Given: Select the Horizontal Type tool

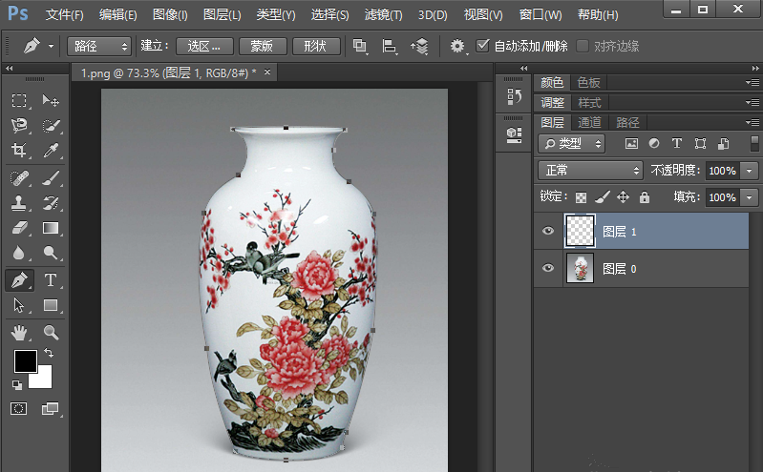Looking at the screenshot, I should [x=51, y=280].
